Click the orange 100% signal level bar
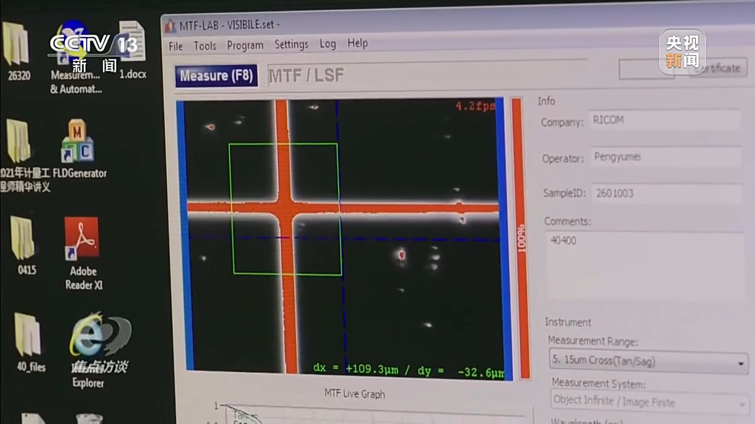The height and width of the screenshot is (424, 755). [520, 238]
